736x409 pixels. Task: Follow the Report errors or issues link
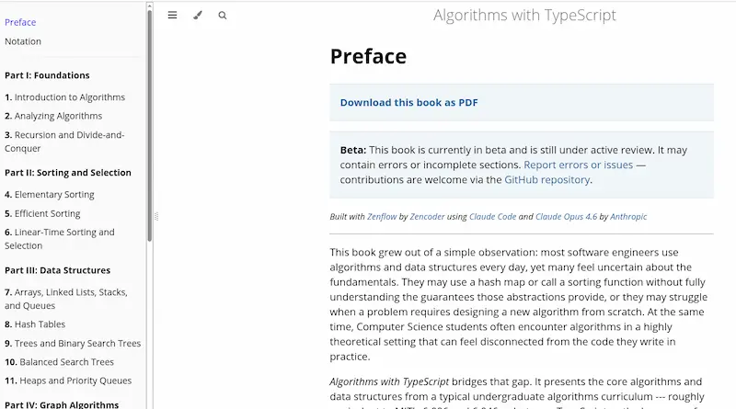click(578, 165)
